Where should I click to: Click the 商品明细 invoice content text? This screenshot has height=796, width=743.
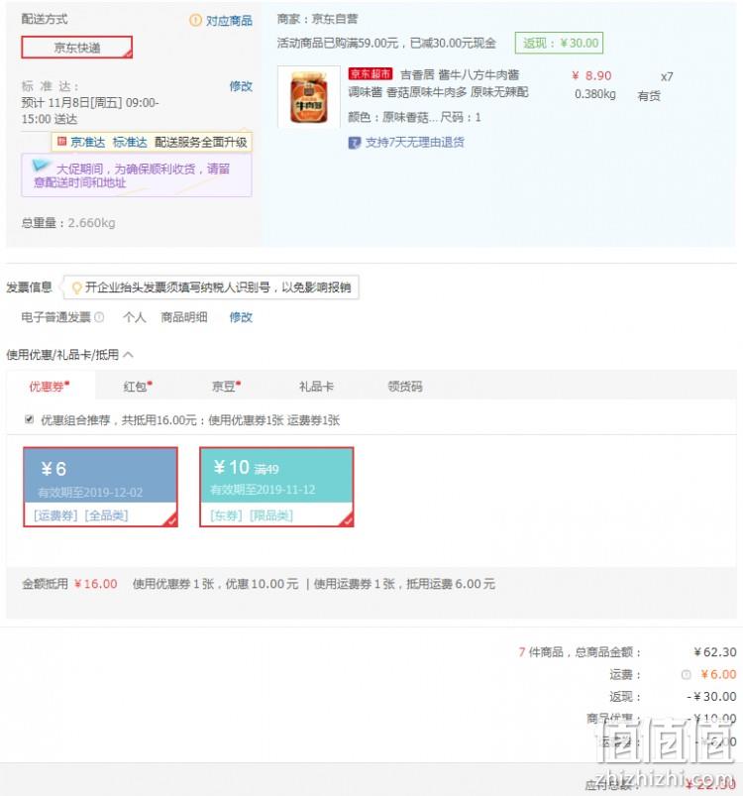(183, 317)
